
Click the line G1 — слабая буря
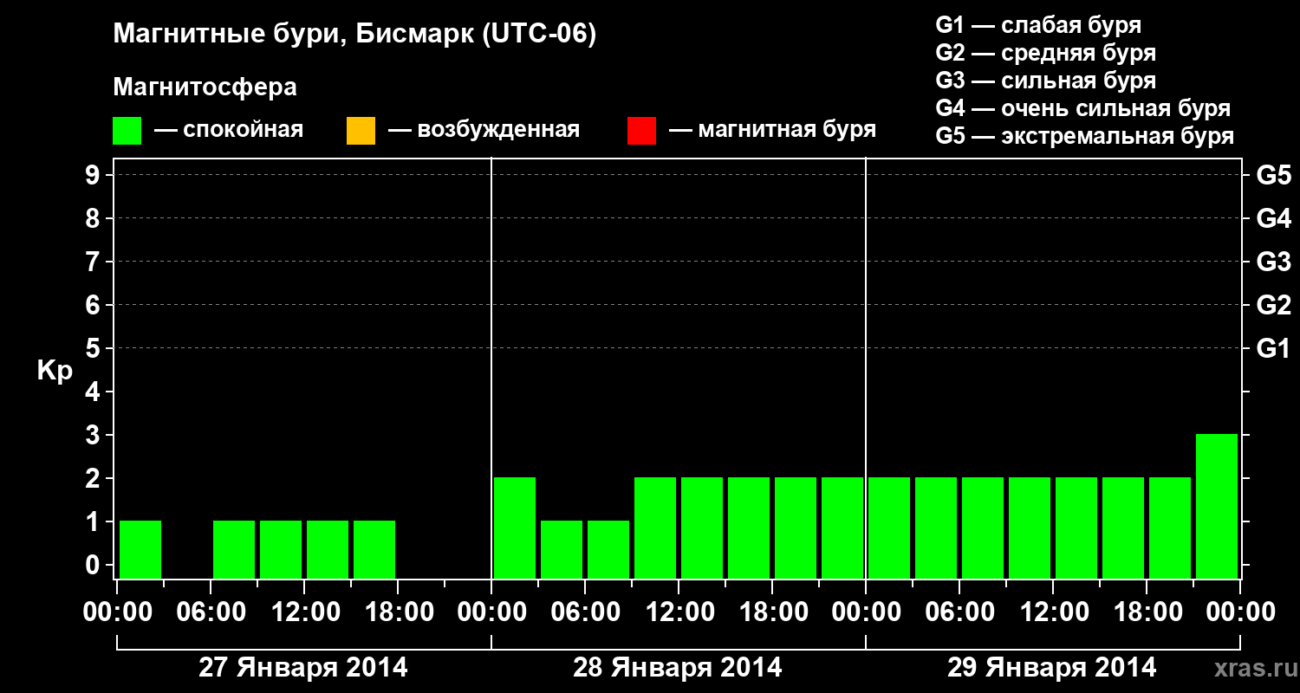[1038, 25]
